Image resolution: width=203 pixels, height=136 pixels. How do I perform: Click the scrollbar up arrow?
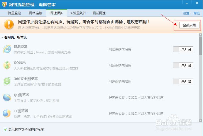pyautogui.click(x=200, y=35)
